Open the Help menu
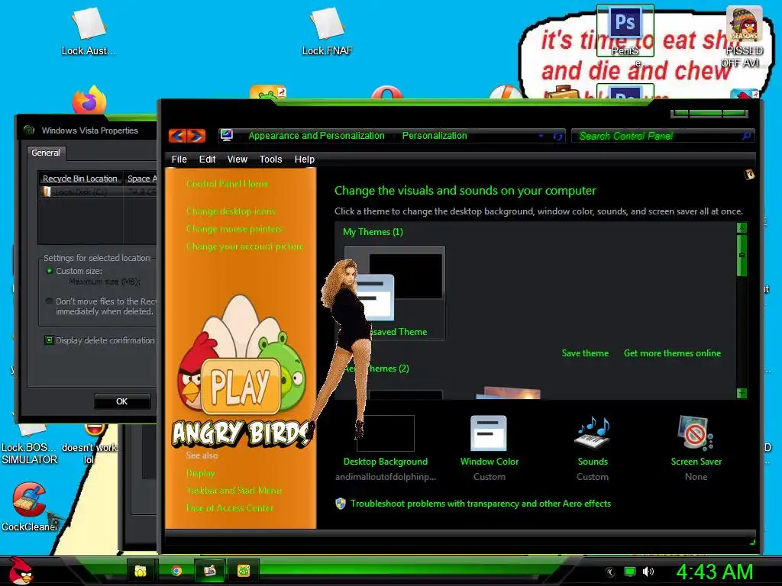Screen dimensions: 782x586 pos(304,159)
